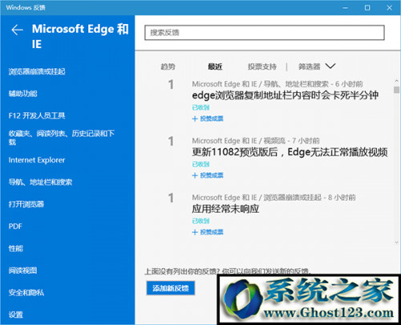Viewport: 401px width, 325px height.
Task: Select the 投票支持 tab
Action: coord(262,67)
